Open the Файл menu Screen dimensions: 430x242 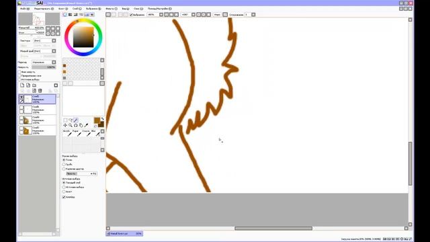[x=25, y=9]
